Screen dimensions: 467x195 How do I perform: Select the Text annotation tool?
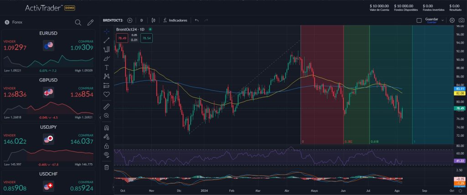click(x=107, y=67)
